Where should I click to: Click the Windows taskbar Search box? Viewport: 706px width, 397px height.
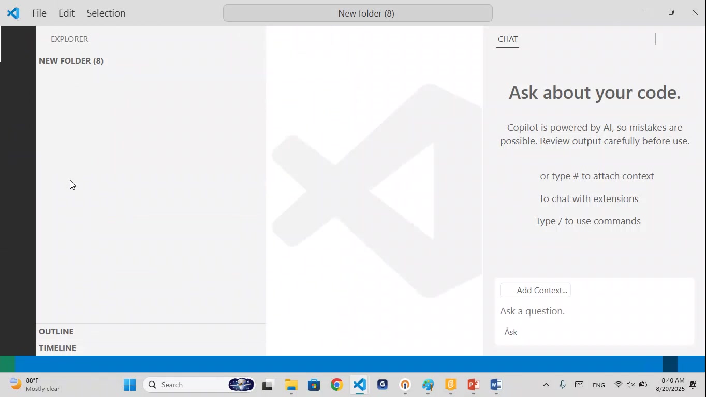tap(200, 385)
